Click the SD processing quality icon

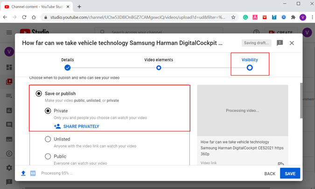(x=33, y=173)
